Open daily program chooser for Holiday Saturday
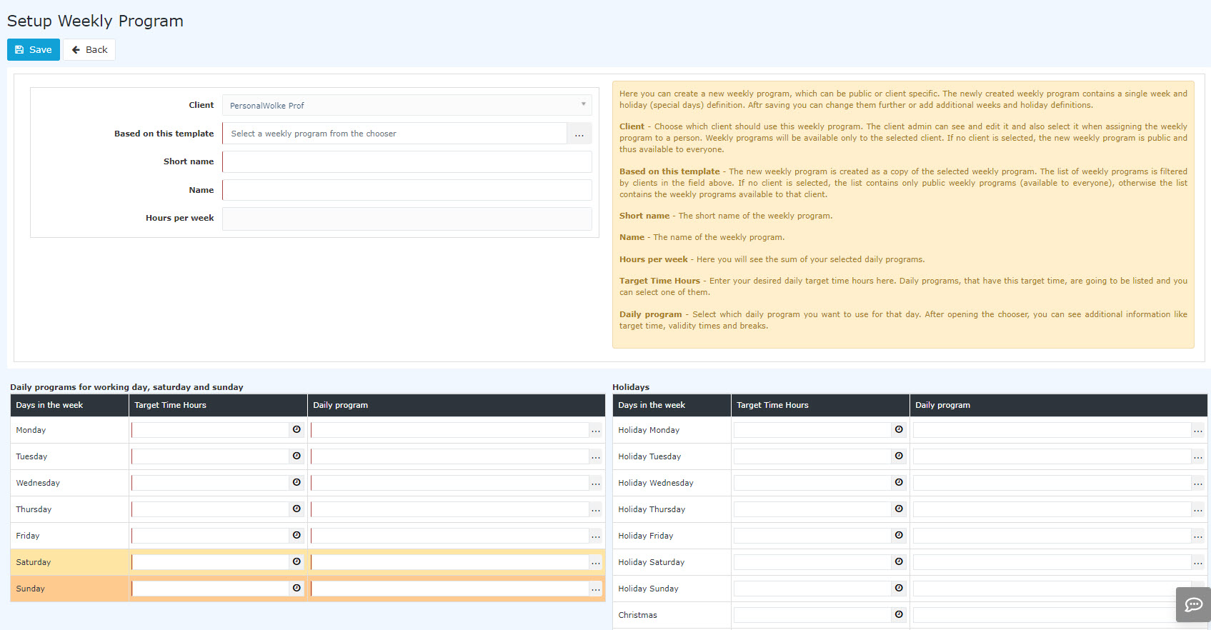 (x=1198, y=562)
